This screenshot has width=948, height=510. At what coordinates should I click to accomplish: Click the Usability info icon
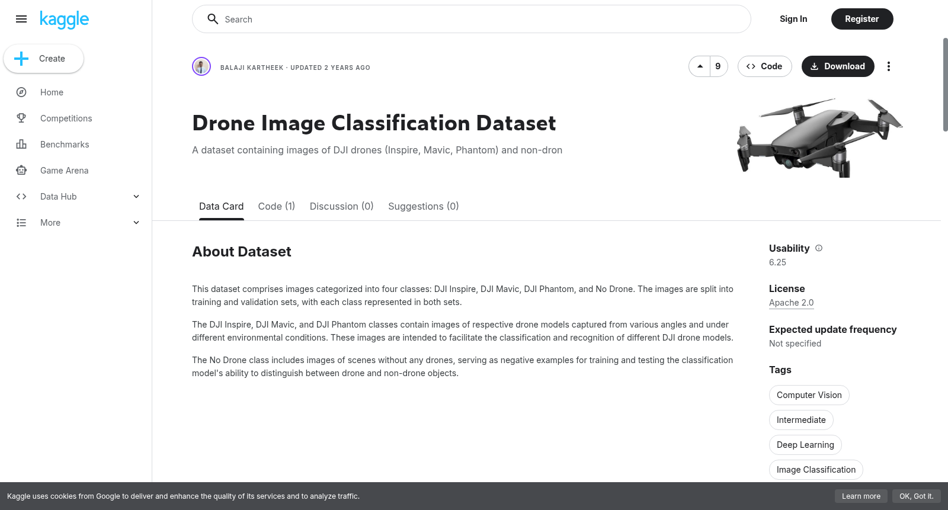[x=819, y=248]
